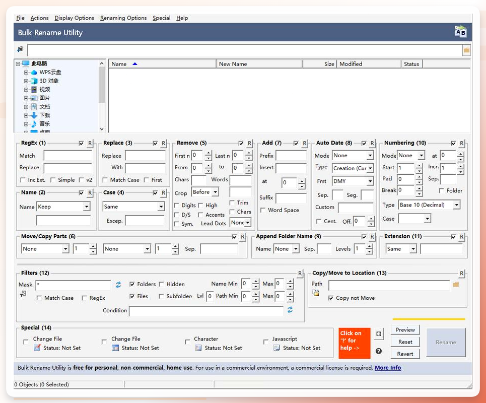Click the question mark help icon

coord(378,351)
